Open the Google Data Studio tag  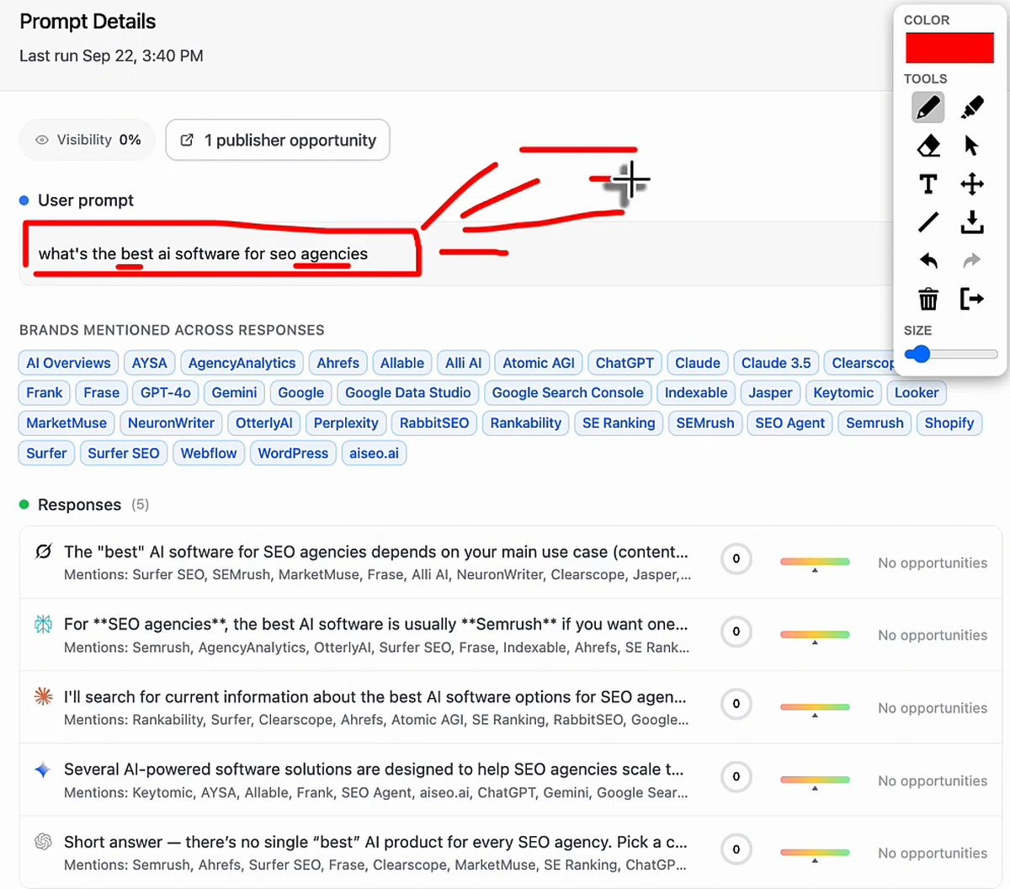[x=407, y=392]
